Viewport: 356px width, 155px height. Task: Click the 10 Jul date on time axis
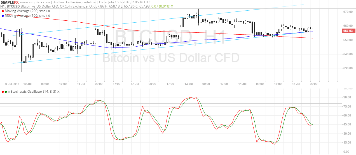coord(27,84)
